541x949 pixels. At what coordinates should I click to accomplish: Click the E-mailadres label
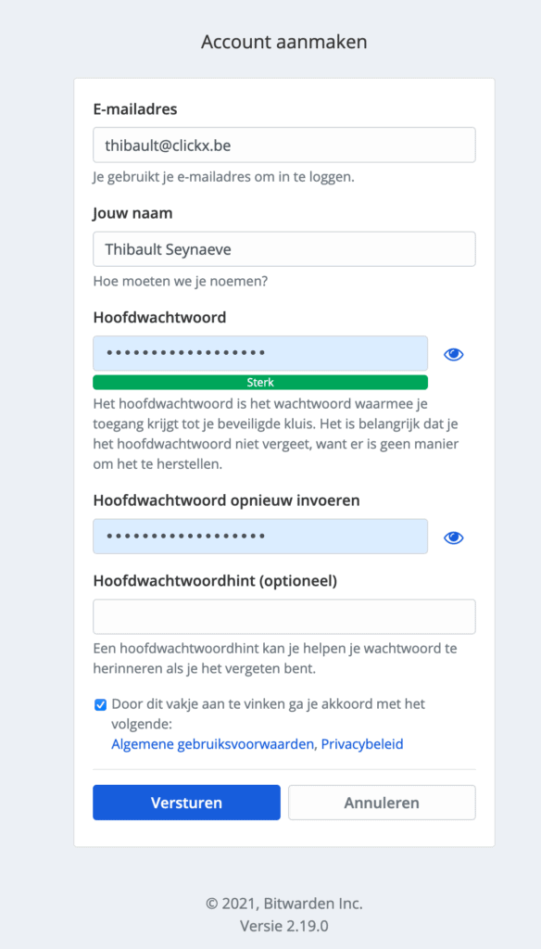[135, 109]
